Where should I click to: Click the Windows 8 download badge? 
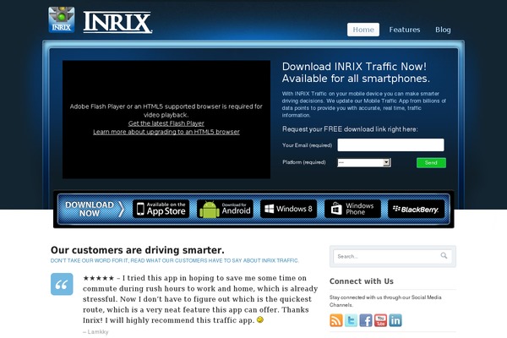tap(288, 209)
